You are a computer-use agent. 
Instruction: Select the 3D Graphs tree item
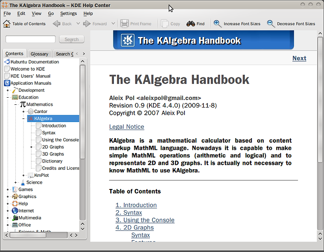click(x=53, y=154)
